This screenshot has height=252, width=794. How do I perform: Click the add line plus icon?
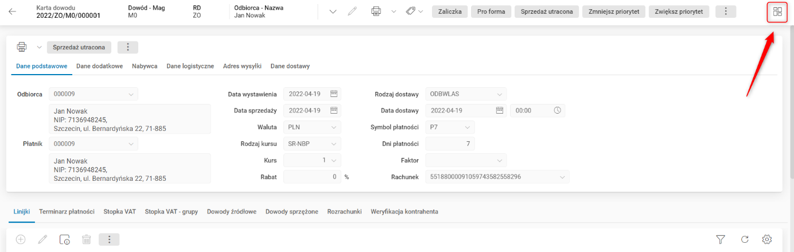tap(21, 239)
